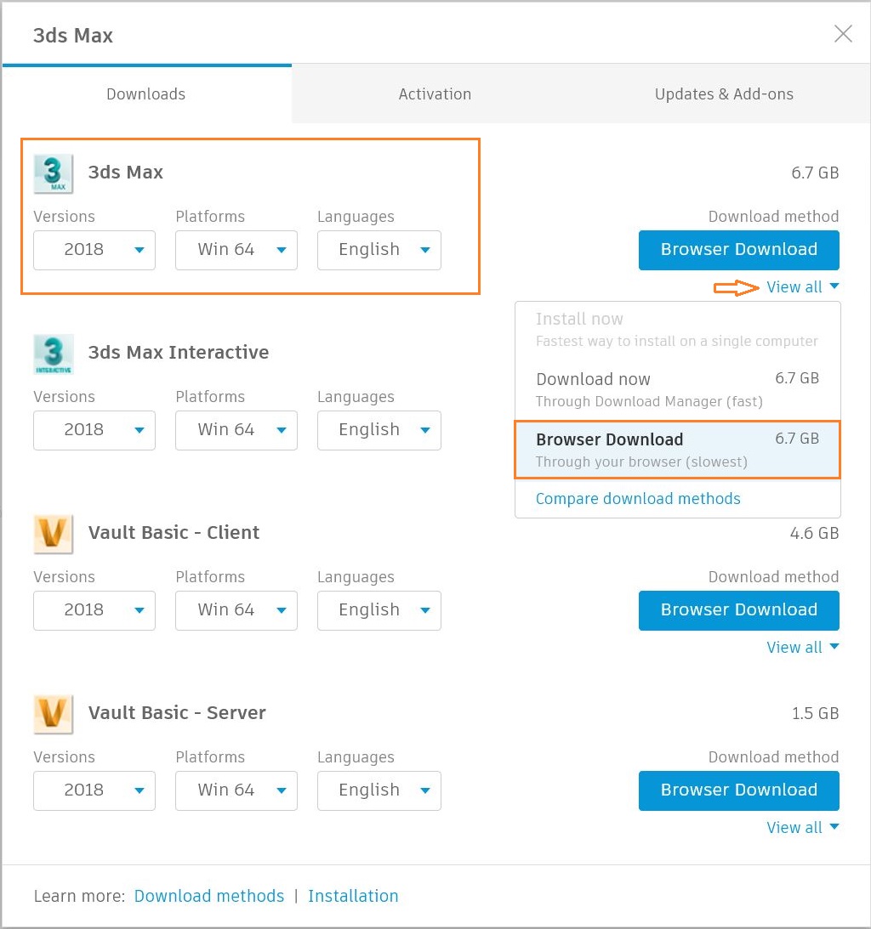
Task: Open the 3ds Max Languages dropdown
Action: (x=379, y=250)
